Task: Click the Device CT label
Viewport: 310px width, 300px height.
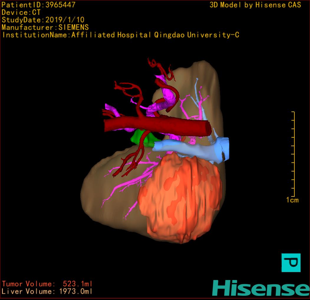Action: (x=21, y=12)
